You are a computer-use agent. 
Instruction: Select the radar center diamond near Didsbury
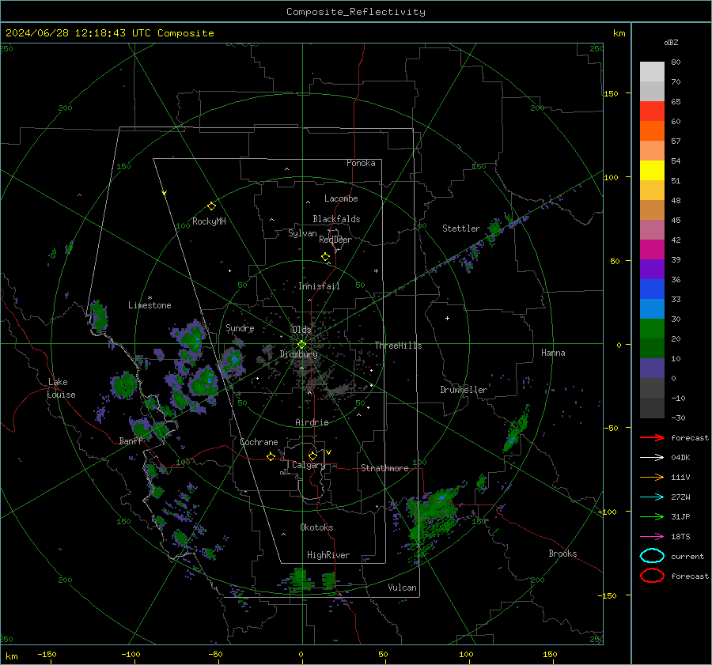point(301,345)
